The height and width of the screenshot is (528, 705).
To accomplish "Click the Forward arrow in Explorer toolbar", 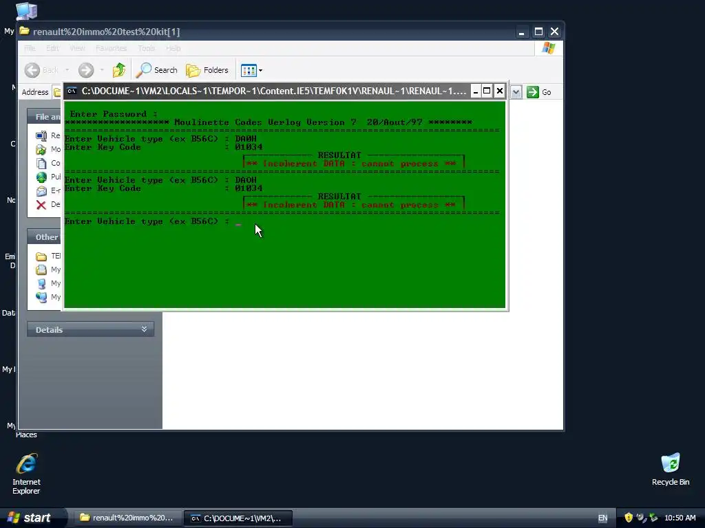I will (x=86, y=70).
